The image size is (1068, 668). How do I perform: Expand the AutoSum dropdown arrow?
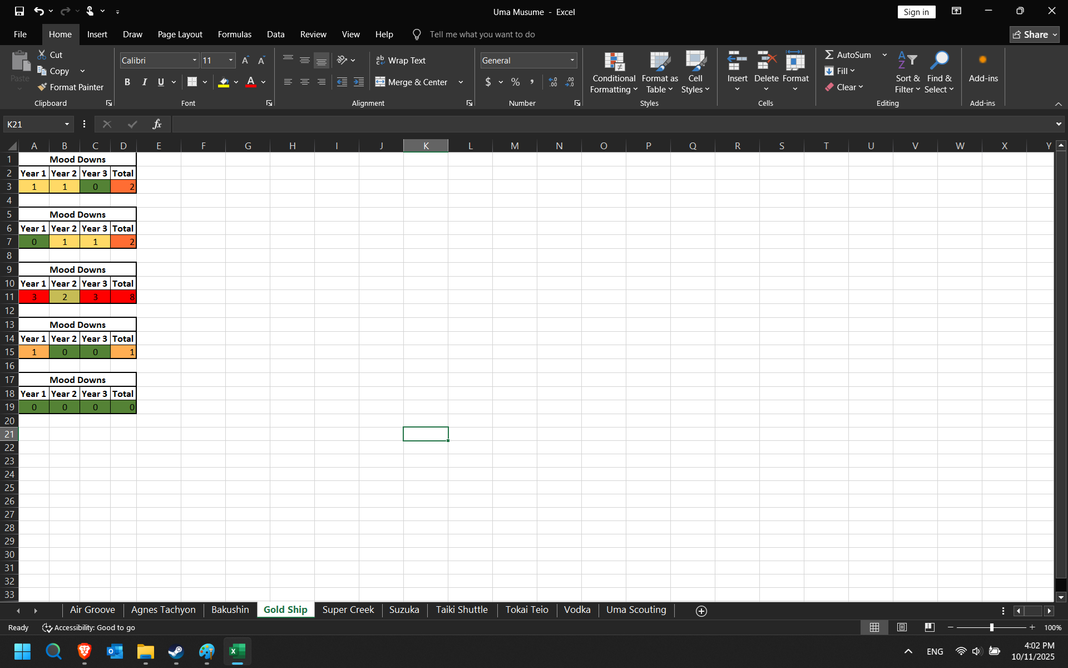[x=884, y=55]
